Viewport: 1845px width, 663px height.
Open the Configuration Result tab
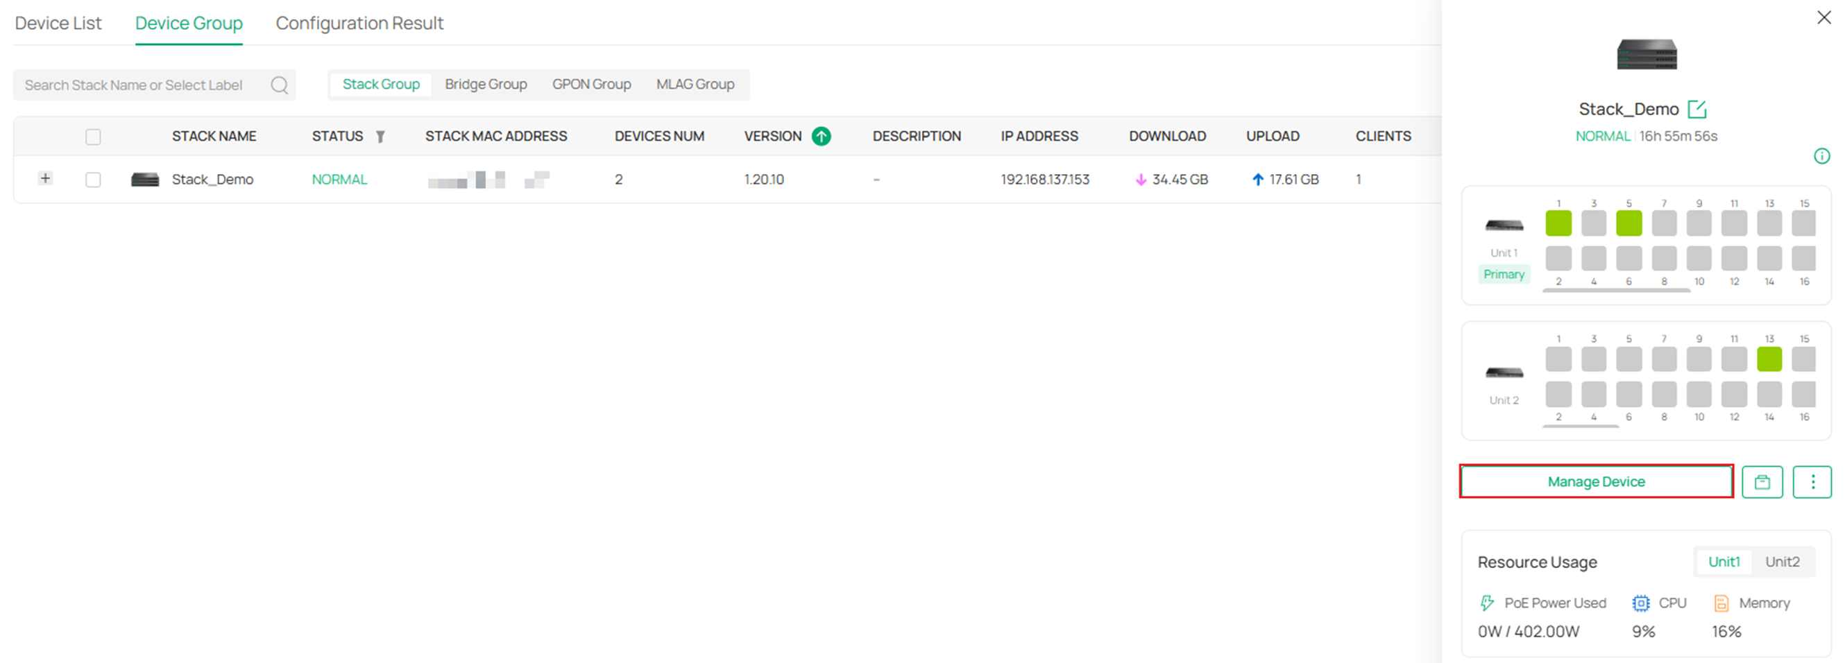359,23
